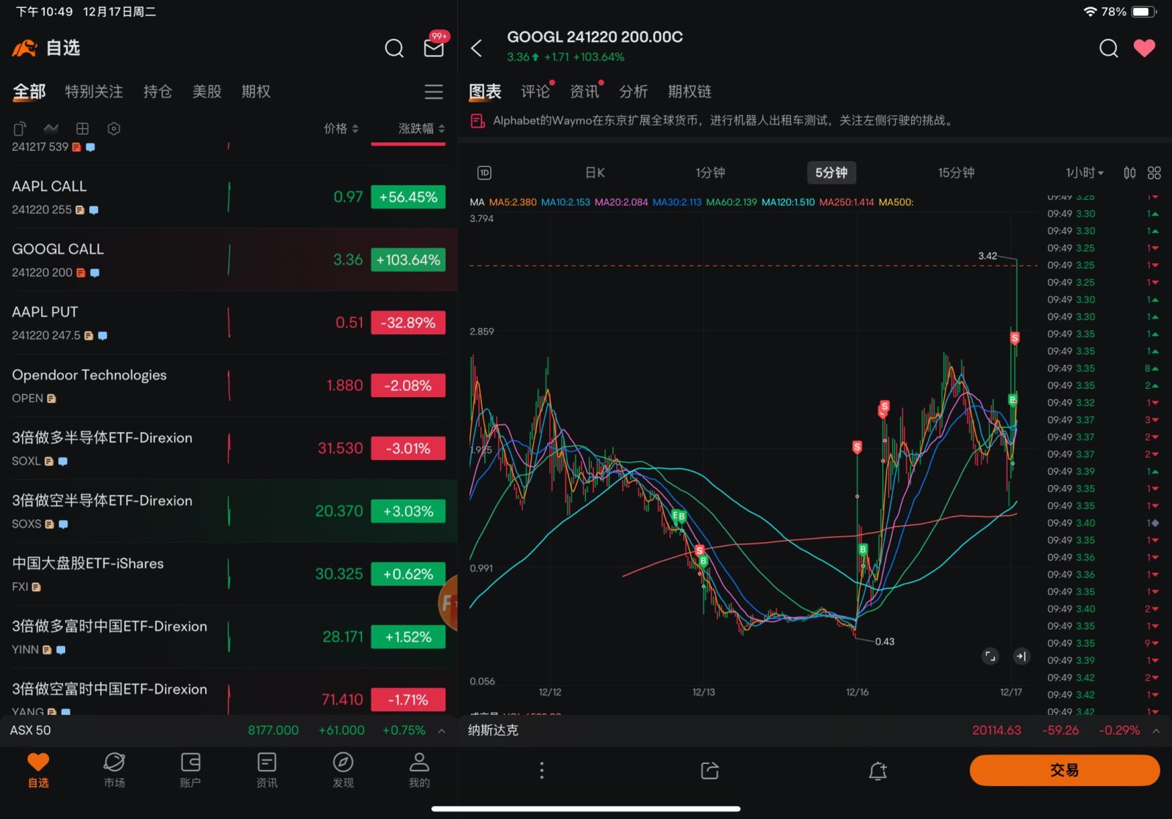Add a price alert bell
Viewport: 1172px width, 819px height.
tap(878, 770)
